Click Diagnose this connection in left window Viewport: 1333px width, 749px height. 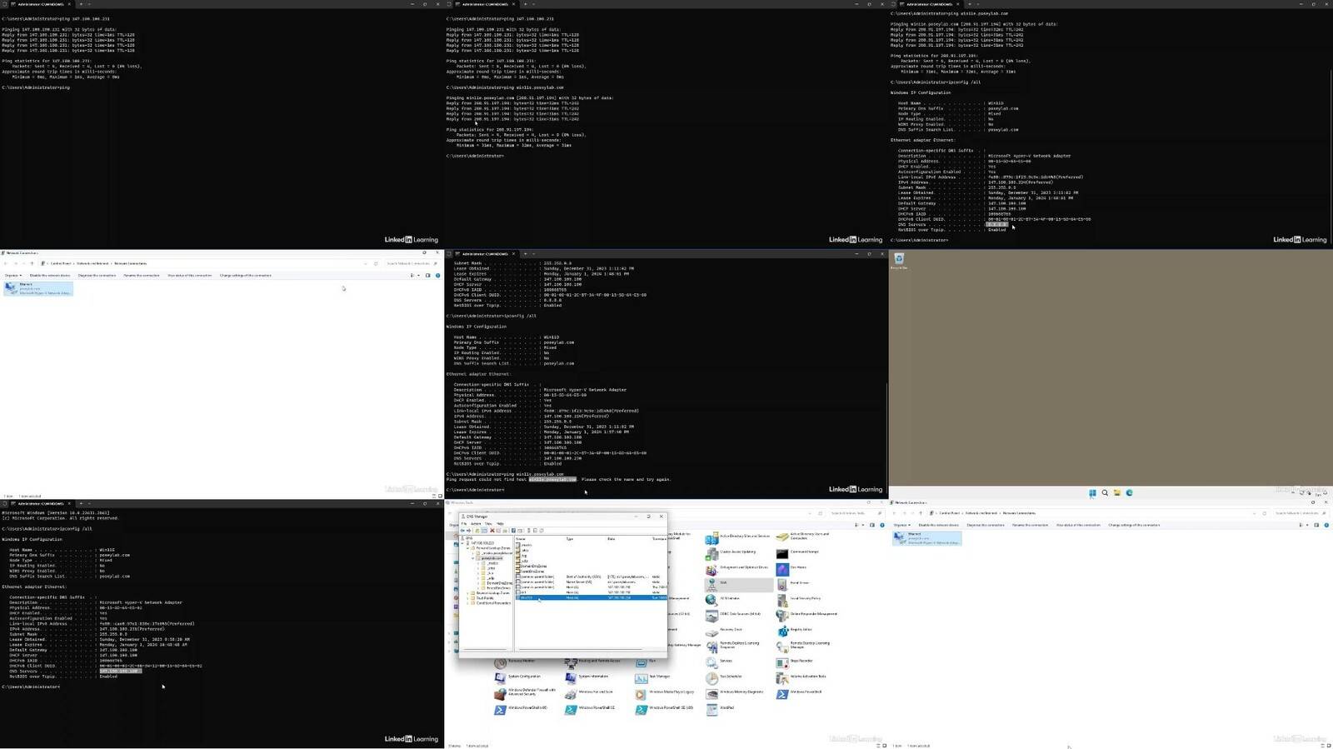[x=97, y=275]
